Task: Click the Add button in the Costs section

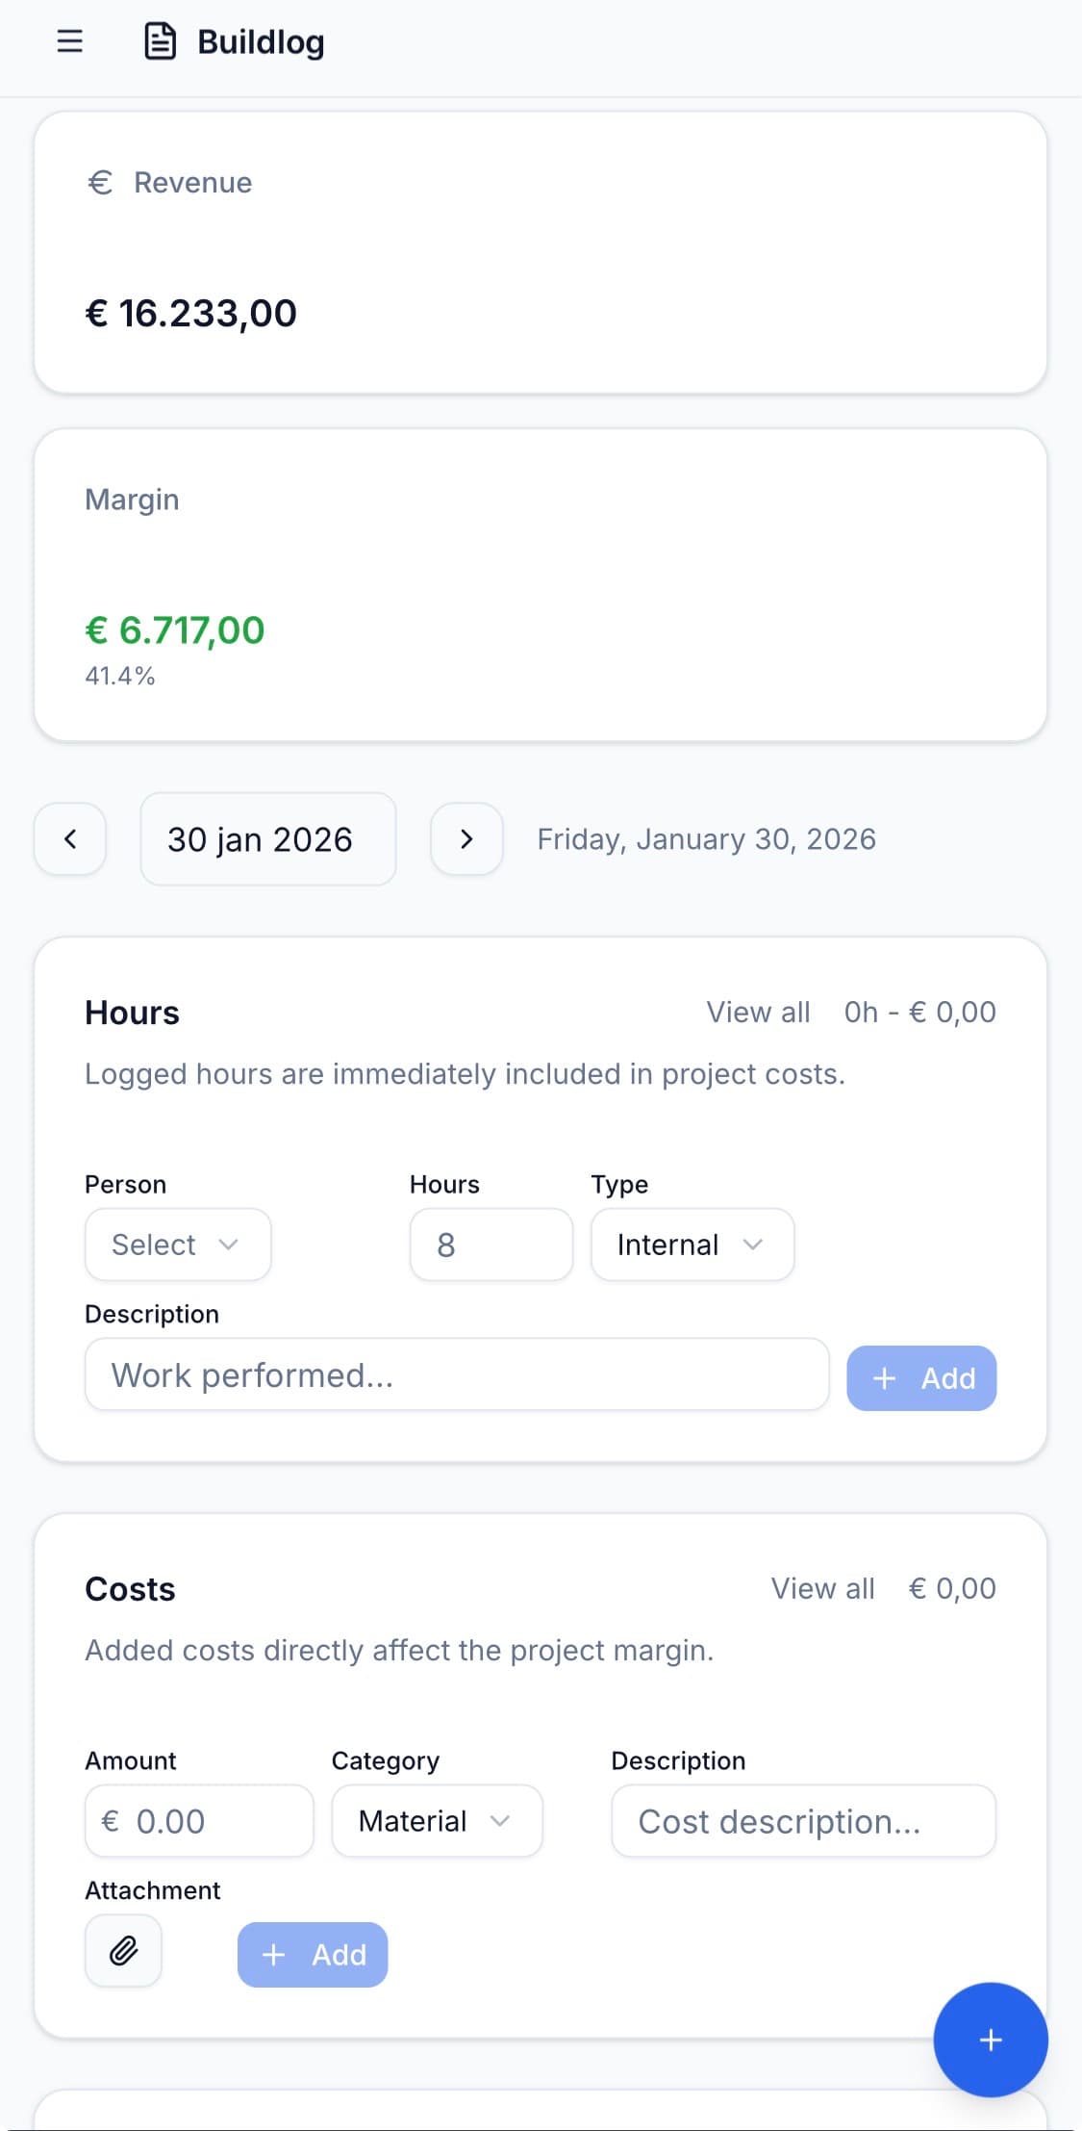Action: [x=312, y=1954]
